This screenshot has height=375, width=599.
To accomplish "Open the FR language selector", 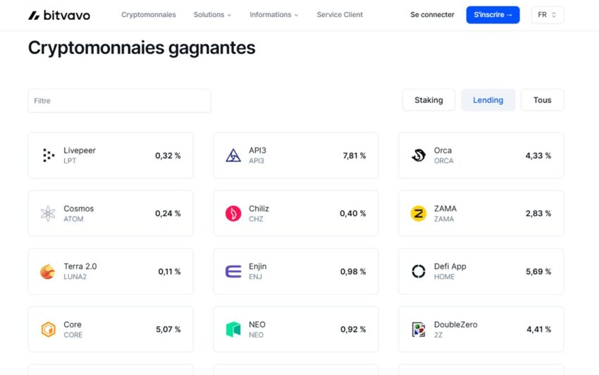I will click(x=548, y=15).
